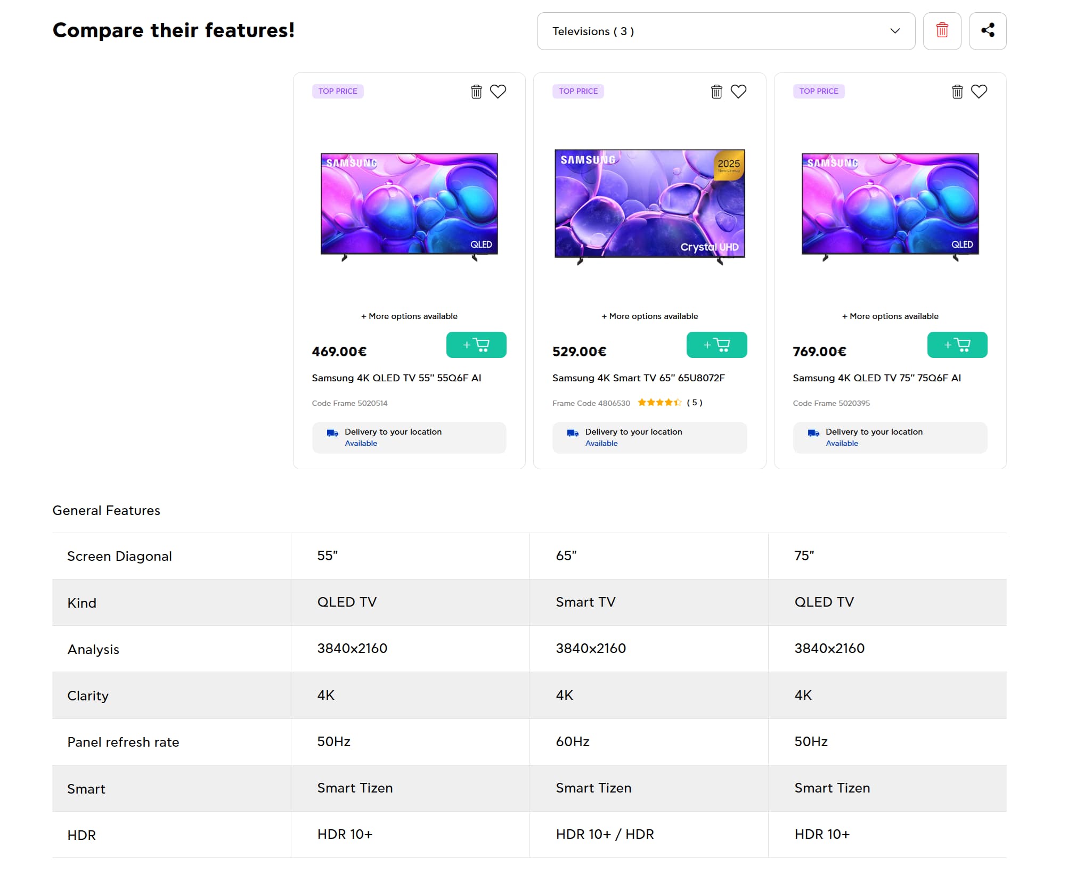Click the share comparison icon
The width and height of the screenshot is (1068, 874).
[x=987, y=31]
